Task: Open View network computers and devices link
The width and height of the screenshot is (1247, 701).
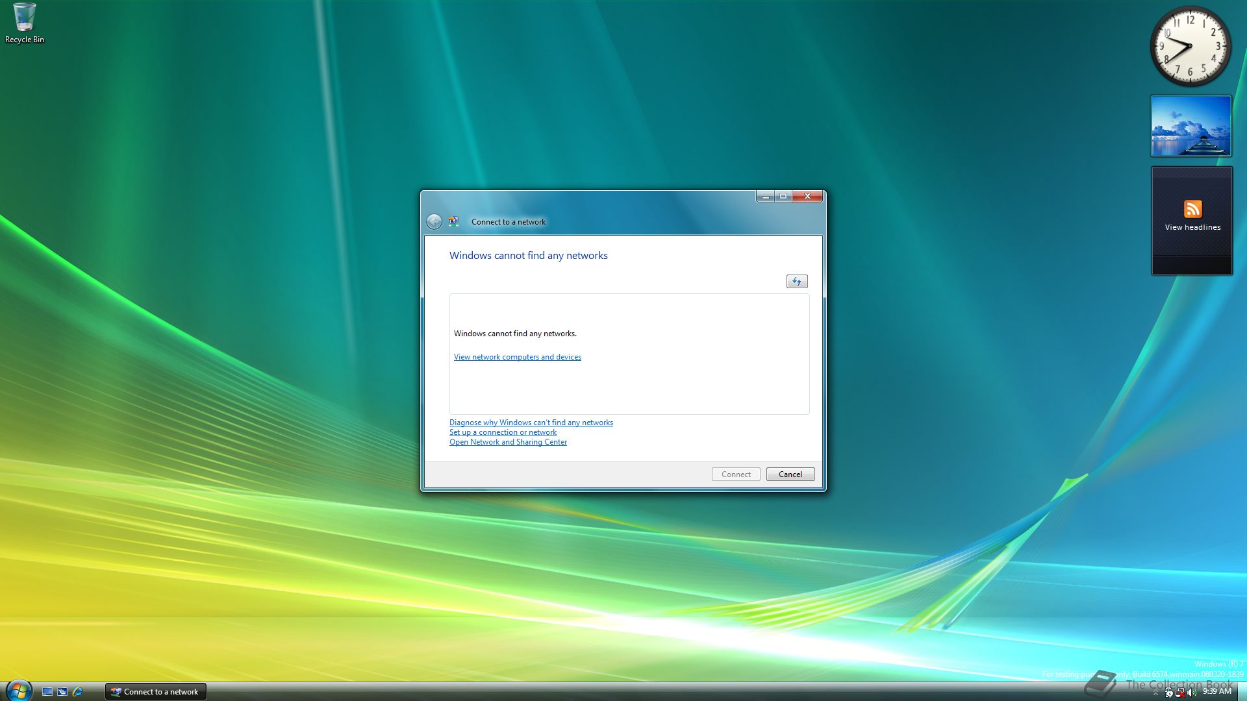Action: [x=518, y=357]
